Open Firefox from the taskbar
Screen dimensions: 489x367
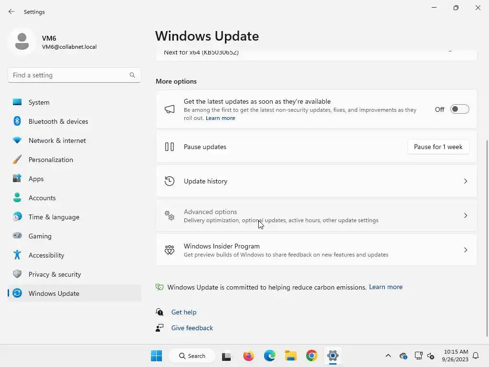coord(248,356)
